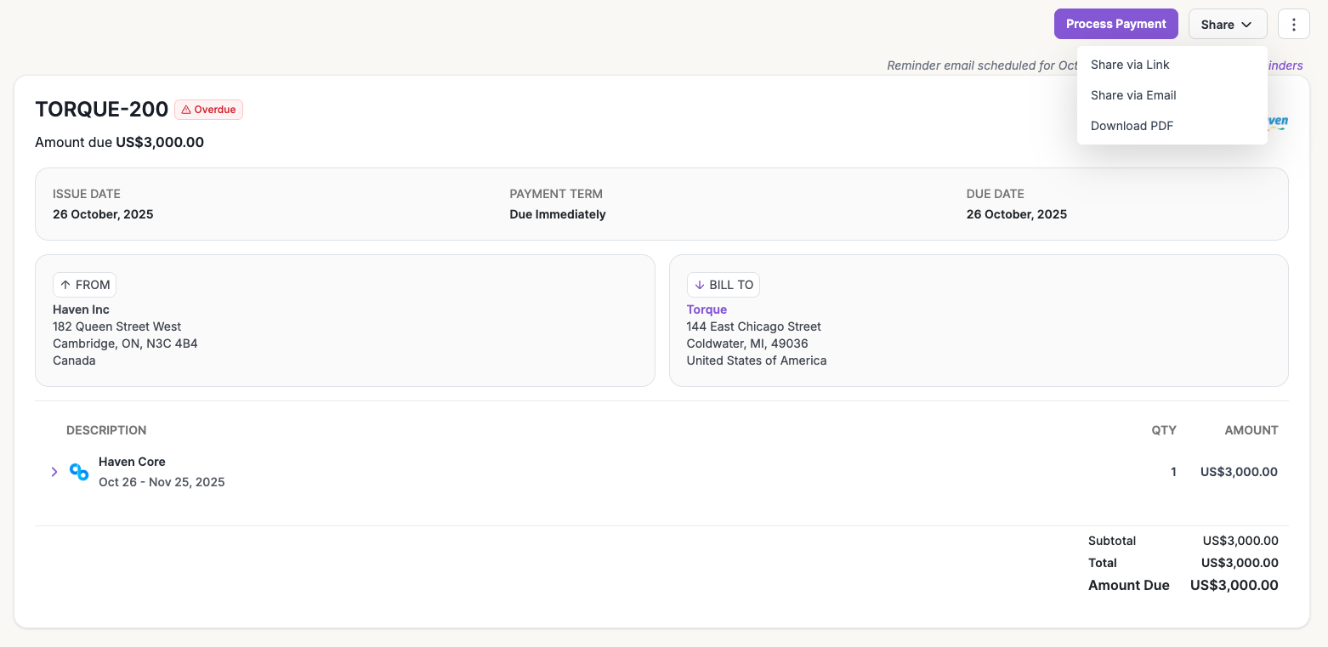
Task: Click the Haven company logo
Action: (1278, 122)
